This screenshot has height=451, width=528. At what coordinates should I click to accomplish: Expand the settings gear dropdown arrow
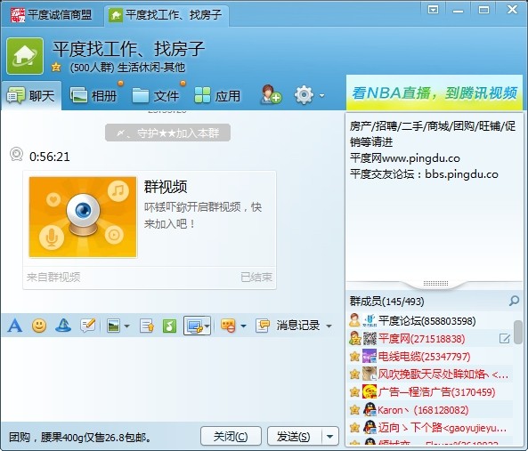click(x=322, y=95)
